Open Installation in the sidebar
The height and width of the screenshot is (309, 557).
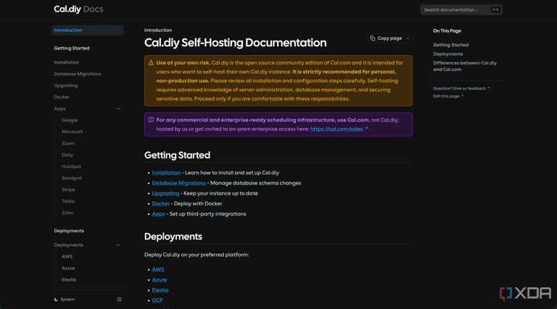[67, 62]
